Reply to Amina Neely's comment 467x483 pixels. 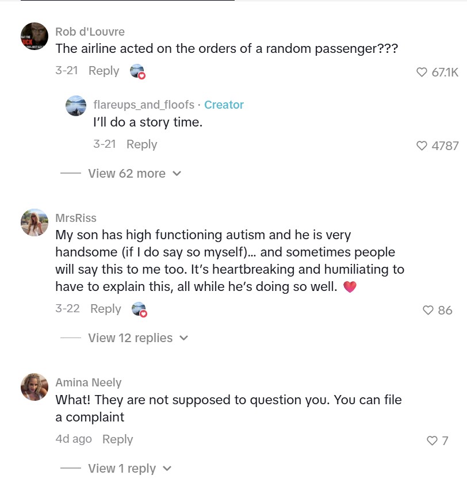coord(117,439)
